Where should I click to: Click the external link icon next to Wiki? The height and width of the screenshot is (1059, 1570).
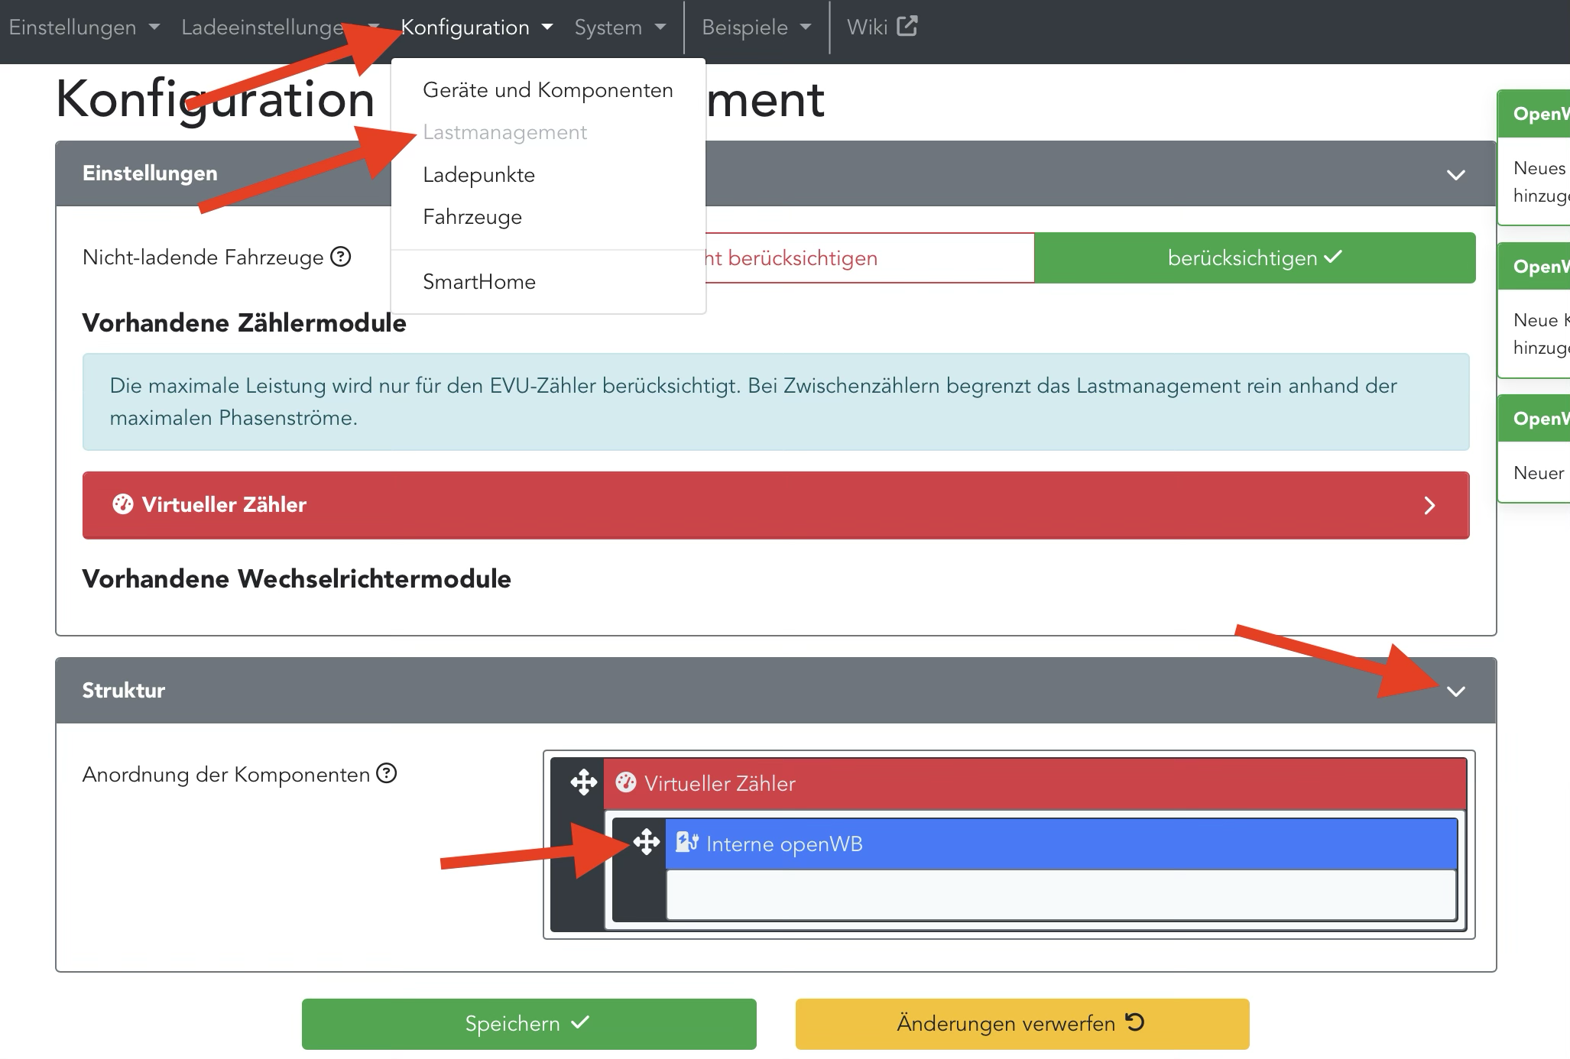coord(907,27)
